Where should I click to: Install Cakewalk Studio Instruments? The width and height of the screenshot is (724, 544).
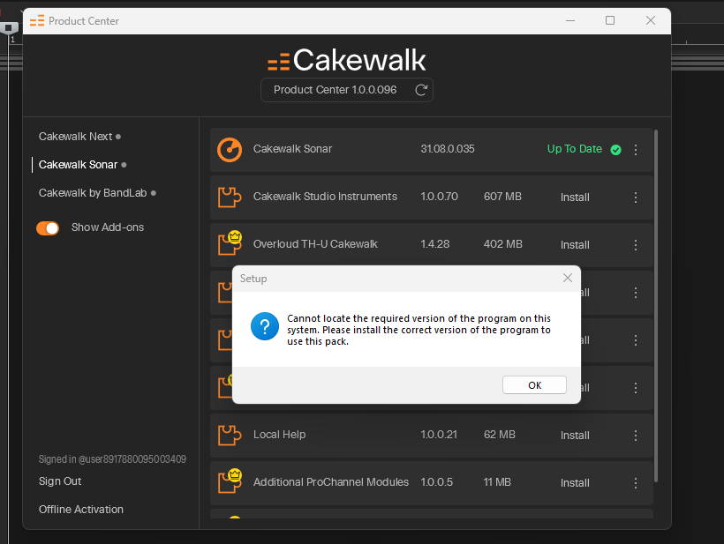[x=575, y=197]
